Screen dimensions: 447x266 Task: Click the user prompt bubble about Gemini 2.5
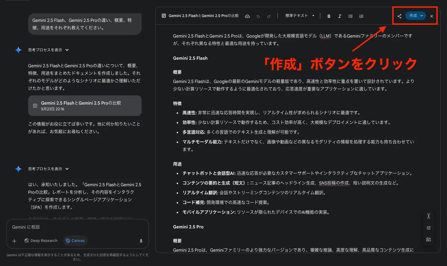pos(85,24)
